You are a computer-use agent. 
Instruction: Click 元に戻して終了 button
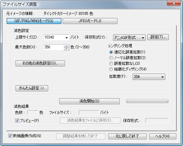pyautogui.click(x=127, y=136)
